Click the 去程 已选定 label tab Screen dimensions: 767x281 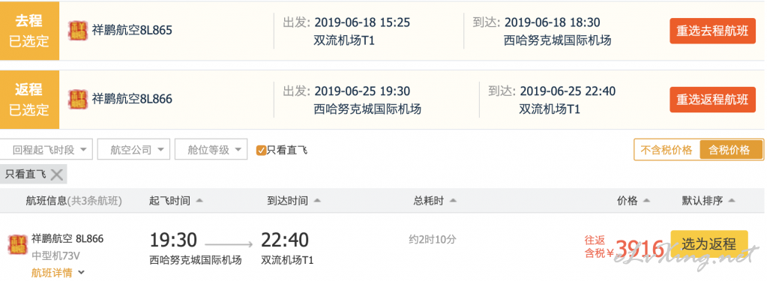[x=29, y=31]
